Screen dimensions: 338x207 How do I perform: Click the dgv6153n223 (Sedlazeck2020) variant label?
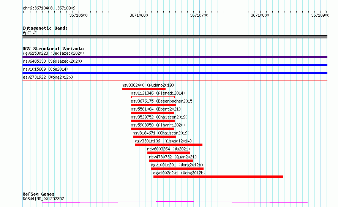54,53
